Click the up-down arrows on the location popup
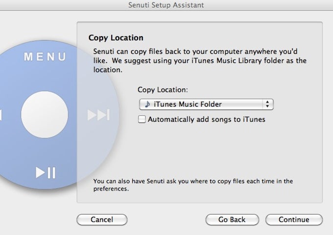Screen dimensions: 333x235 pos(267,104)
